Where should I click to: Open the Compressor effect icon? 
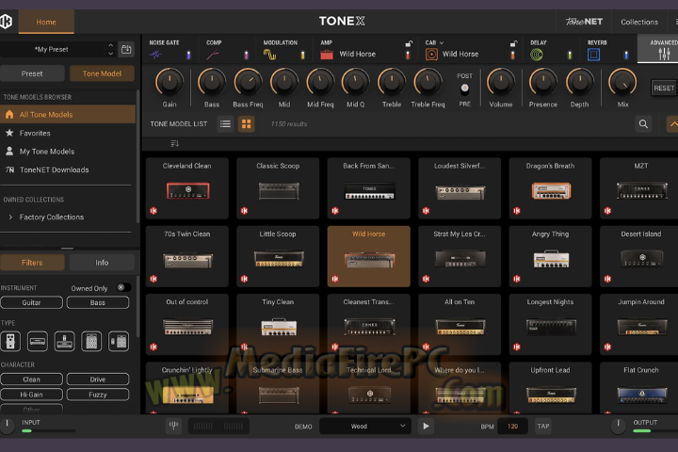coord(212,55)
